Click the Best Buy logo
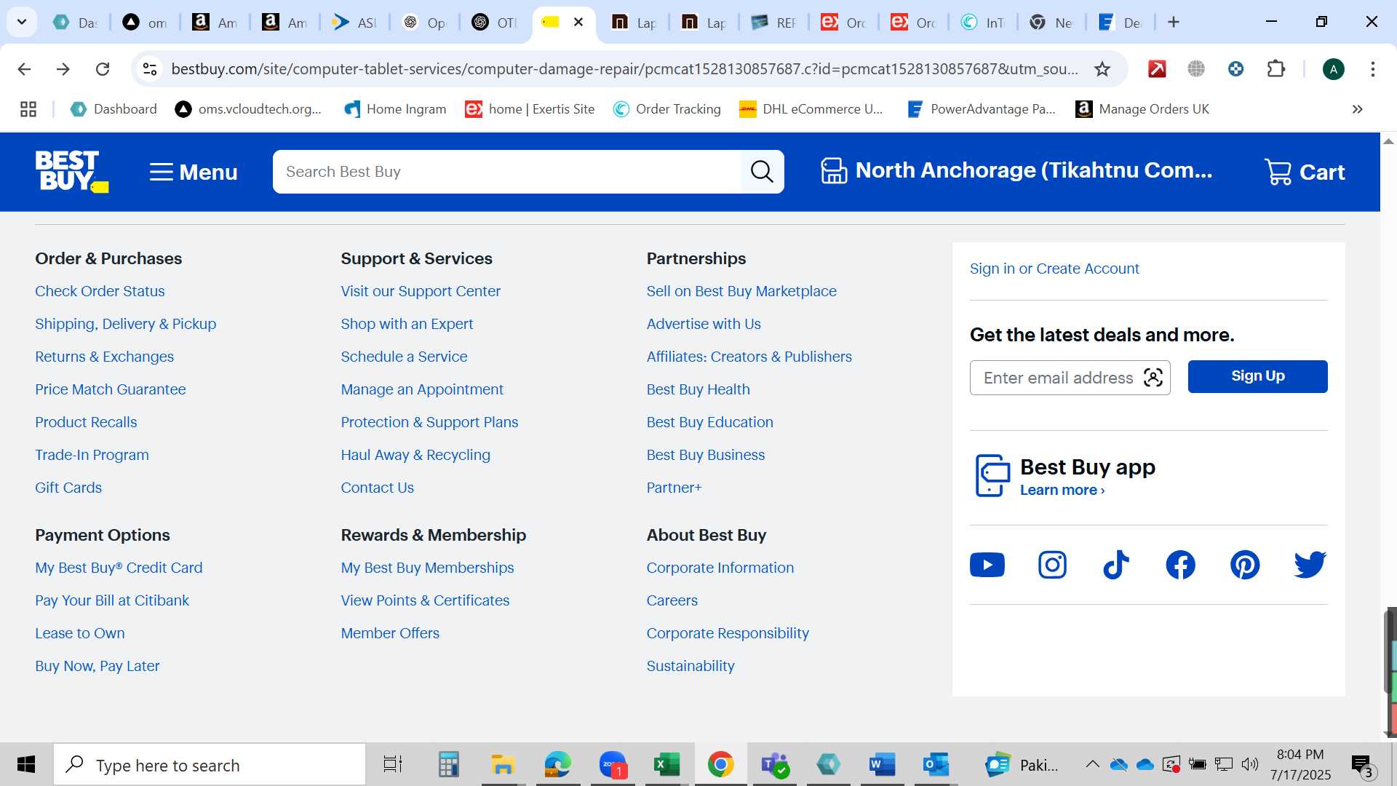Screen dimensions: 1397x786 tap(71, 172)
